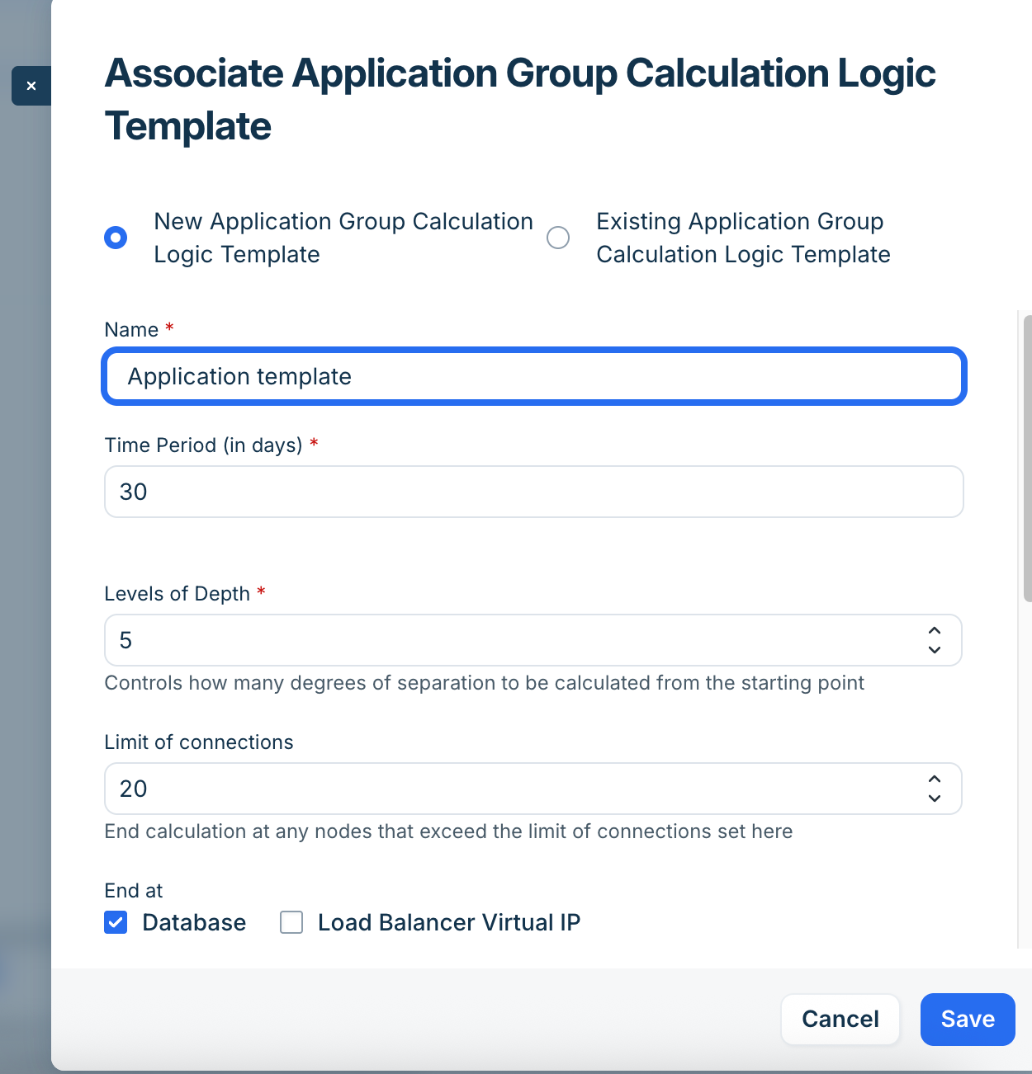Cancel the template association dialog

(840, 1020)
